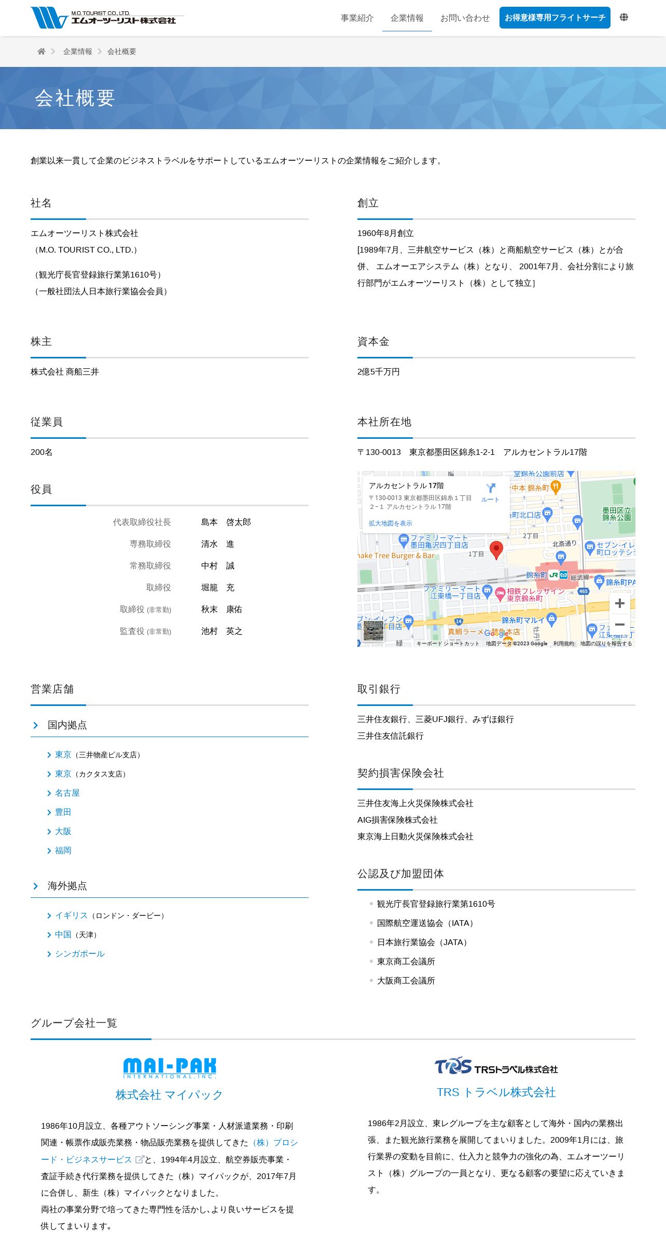The height and width of the screenshot is (1248, 666).
Task: Open the 福岡 branch link
Action: (x=63, y=851)
